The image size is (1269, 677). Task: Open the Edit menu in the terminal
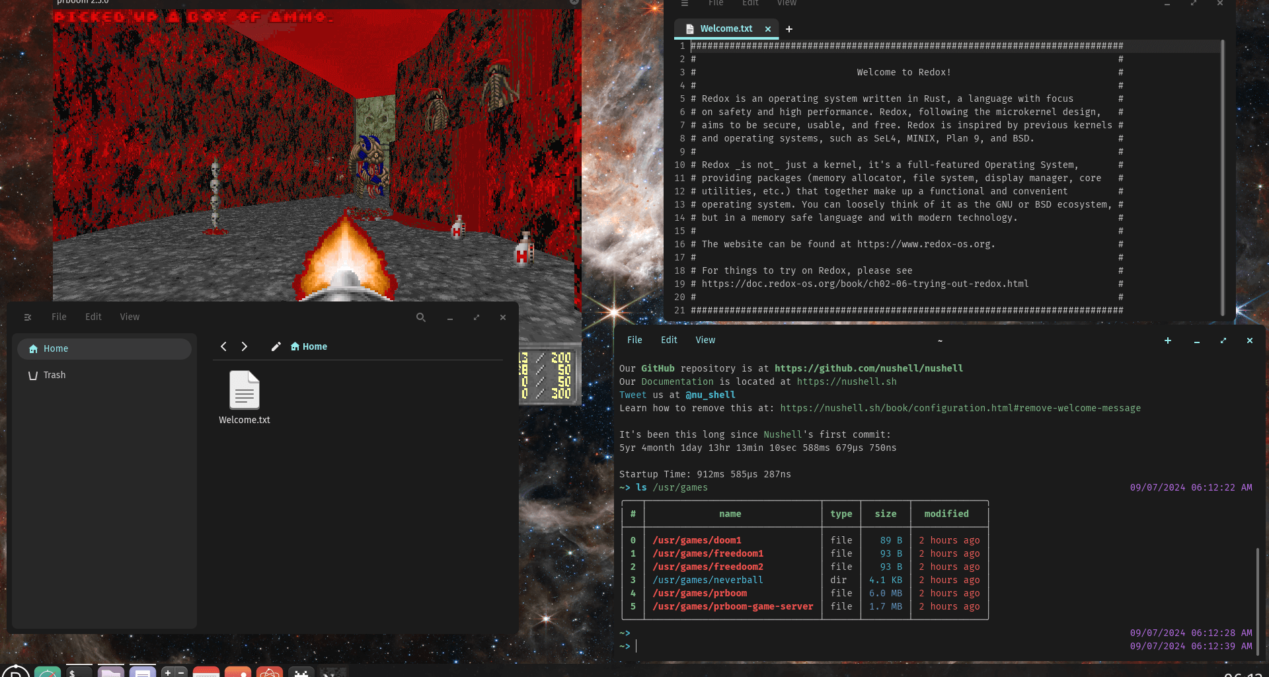[669, 340]
